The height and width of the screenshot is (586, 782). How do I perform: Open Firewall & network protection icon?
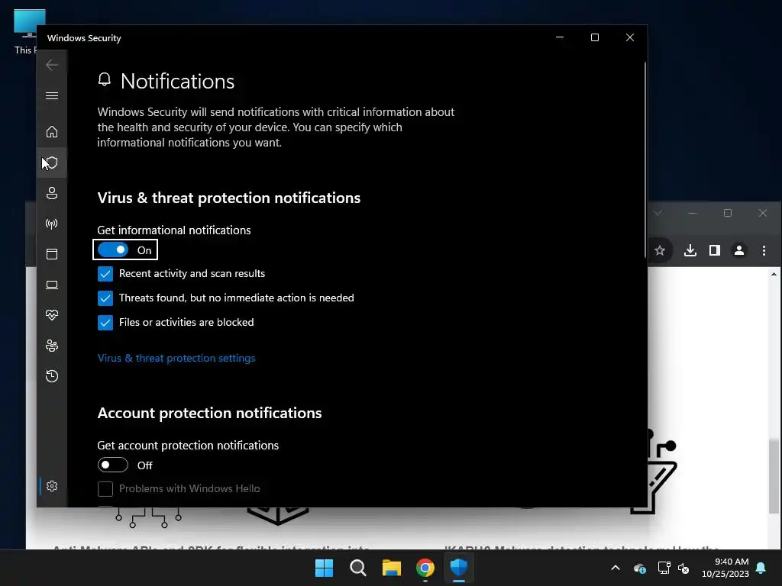tap(52, 224)
